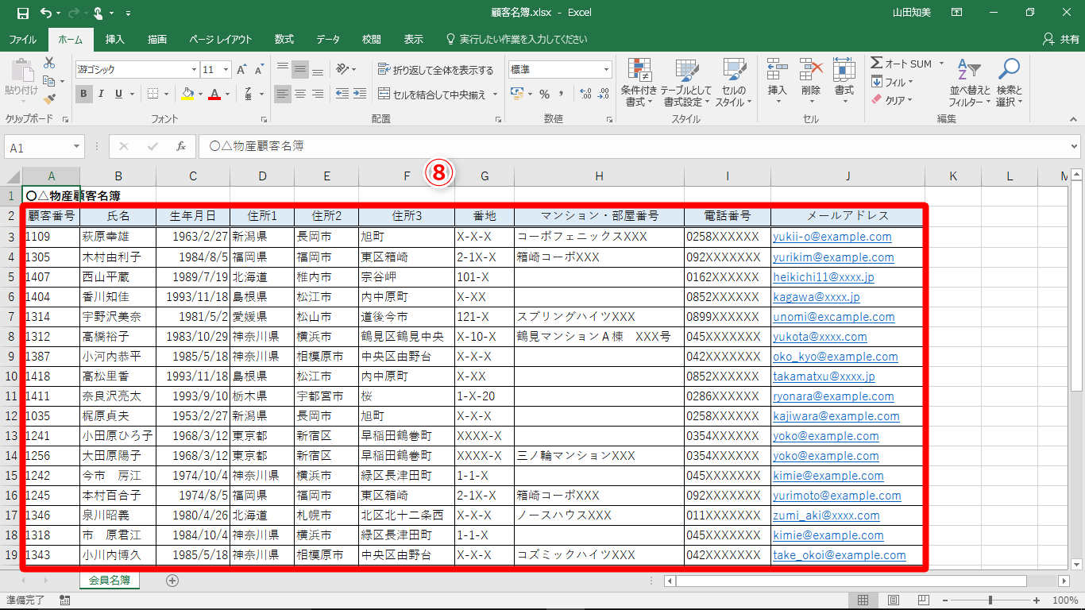This screenshot has width=1085, height=610.
Task: Click the decrease indent icon
Action: pyautogui.click(x=342, y=94)
